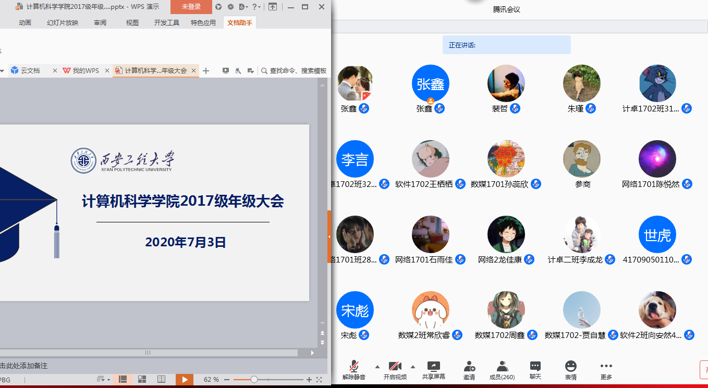Open 表情 emoji reactions

tap(570, 370)
